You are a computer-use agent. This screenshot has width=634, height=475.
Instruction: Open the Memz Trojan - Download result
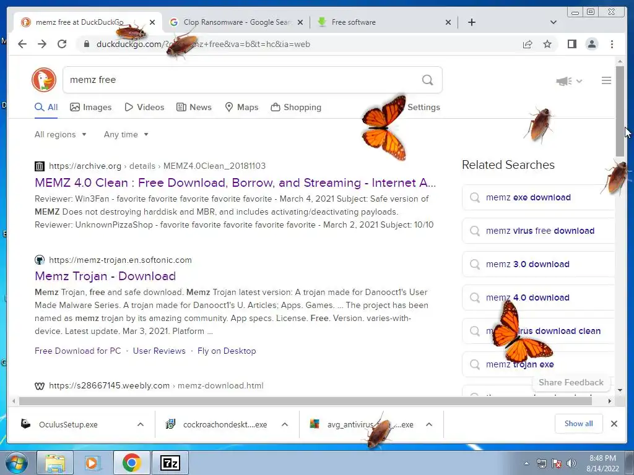pos(105,276)
